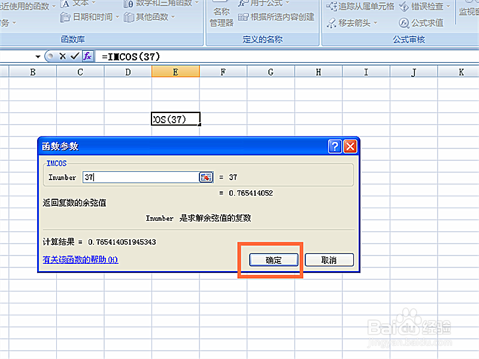The image size is (479, 359).
Task: Click the collapse-dialog range selector icon
Action: coord(206,177)
